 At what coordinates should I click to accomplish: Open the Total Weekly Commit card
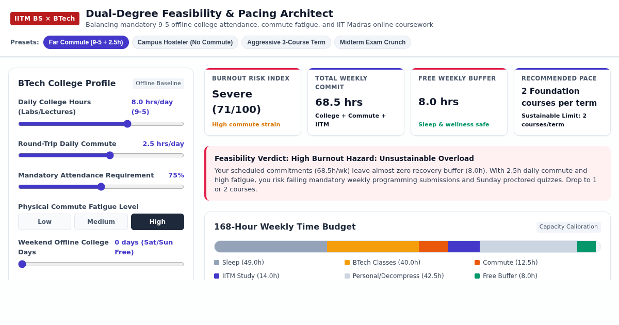point(356,102)
